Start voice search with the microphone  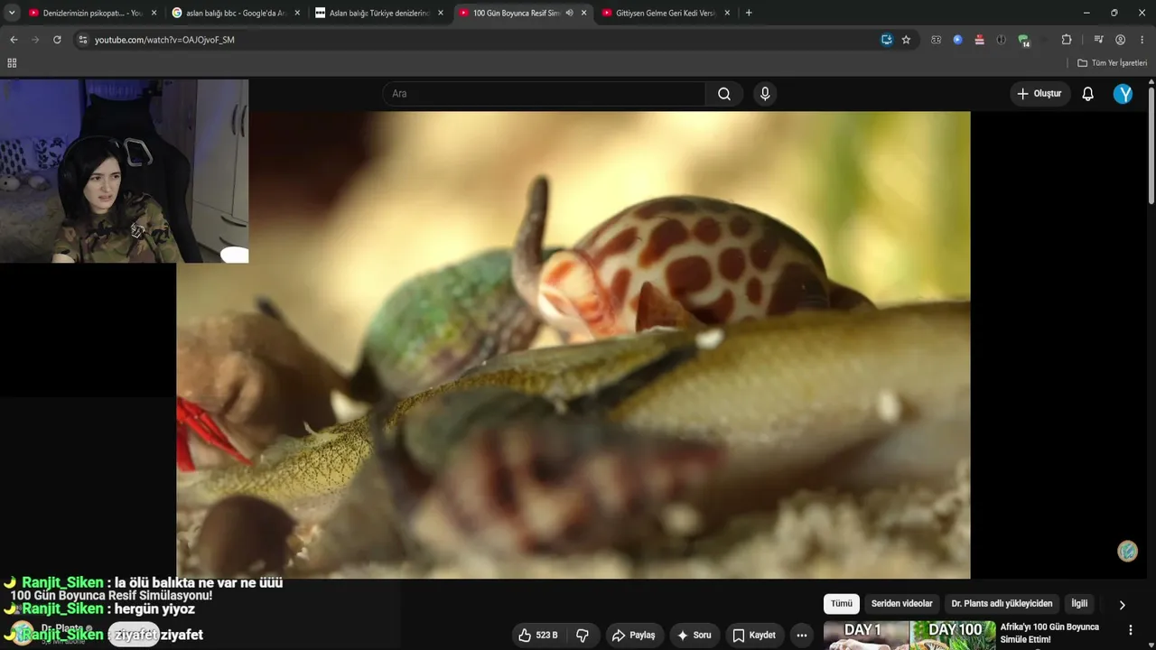tap(765, 94)
